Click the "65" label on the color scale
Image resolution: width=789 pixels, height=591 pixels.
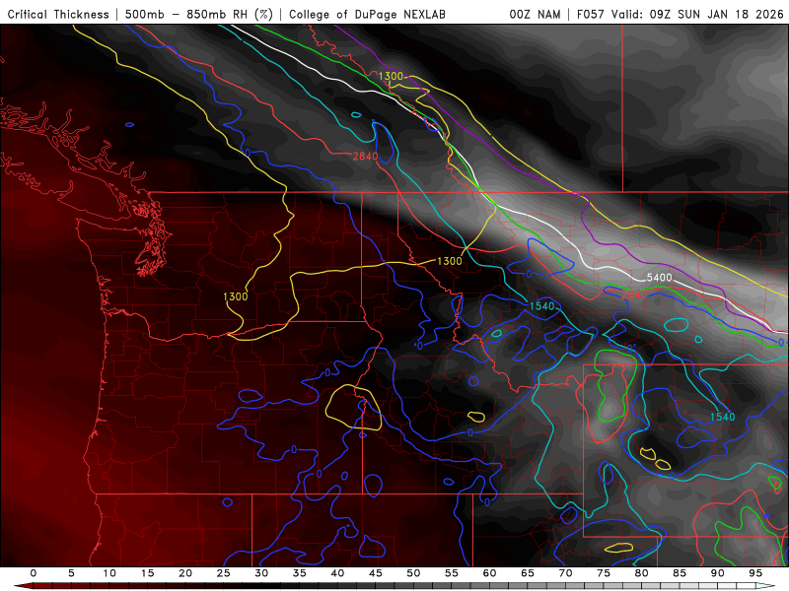coord(528,573)
